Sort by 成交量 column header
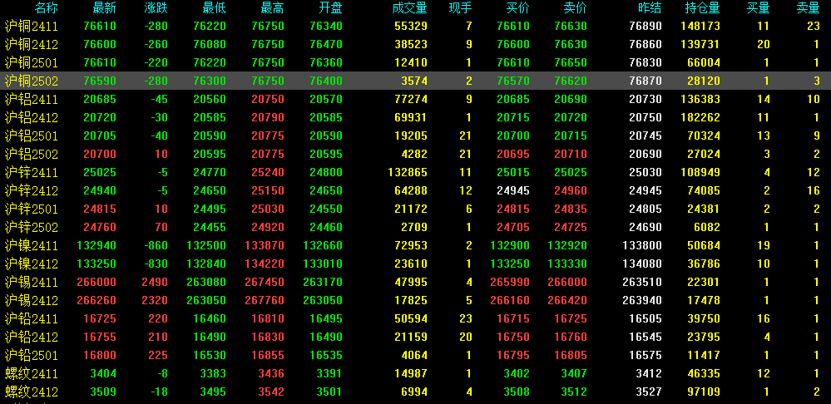This screenshot has height=404, width=831. (409, 8)
